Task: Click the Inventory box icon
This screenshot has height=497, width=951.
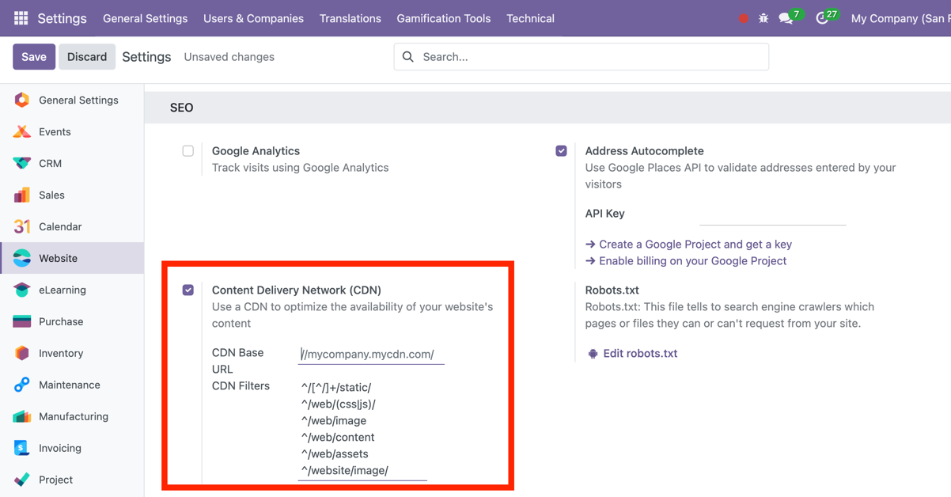Action: coord(22,353)
